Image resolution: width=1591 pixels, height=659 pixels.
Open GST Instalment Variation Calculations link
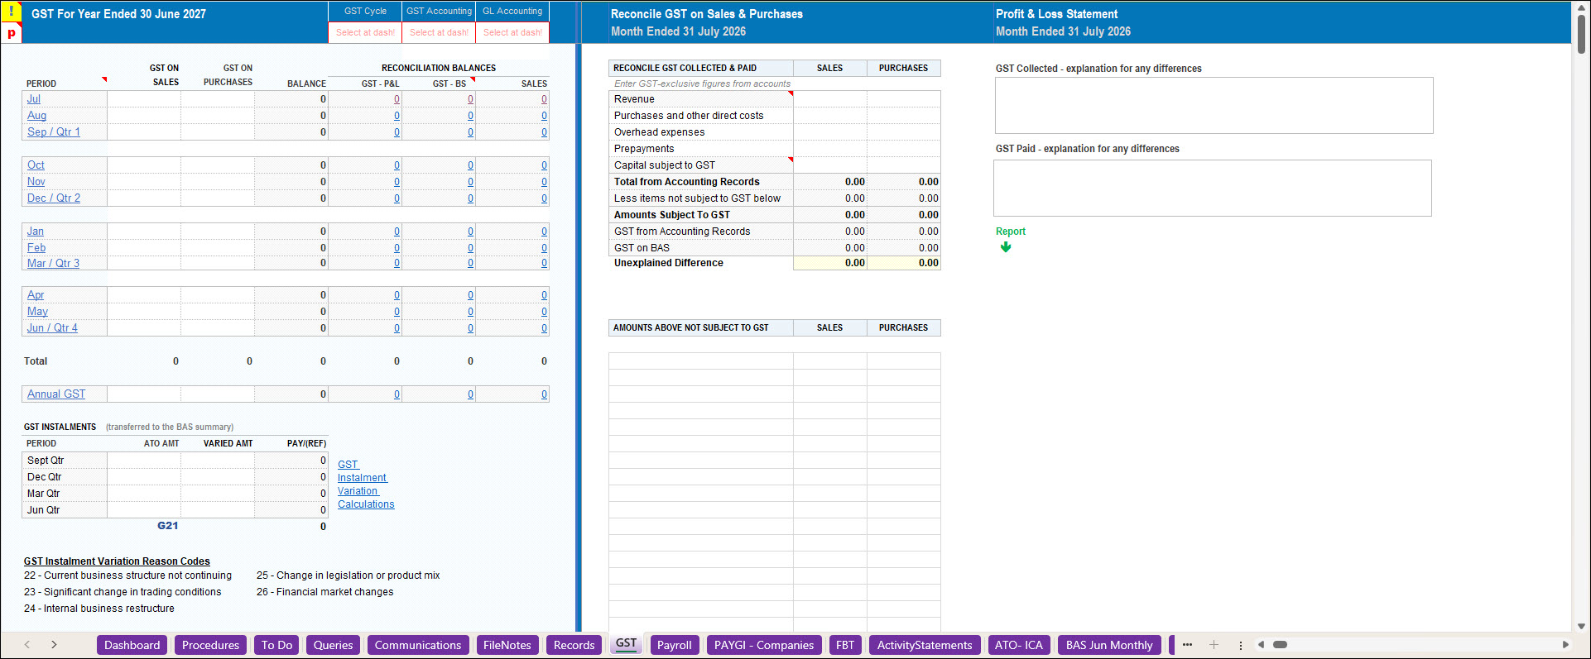pos(366,485)
